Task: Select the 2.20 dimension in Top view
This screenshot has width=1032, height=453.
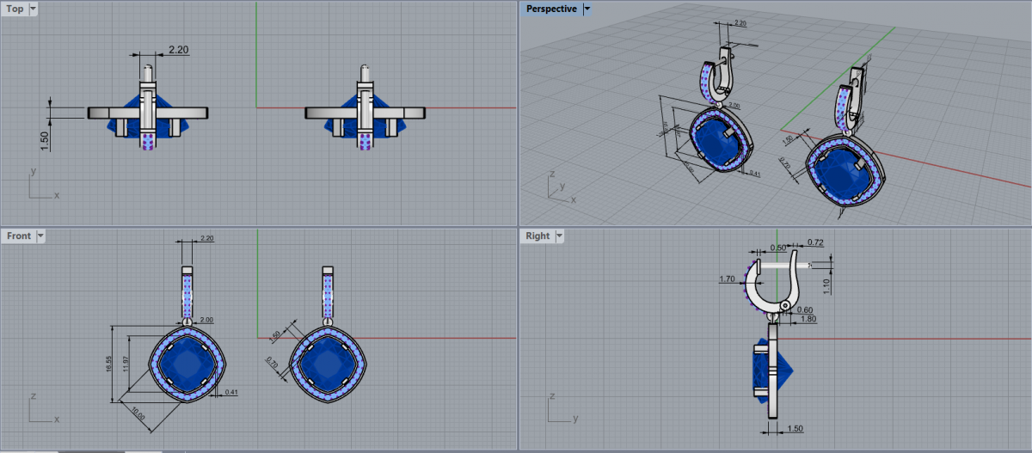Action: (178, 50)
